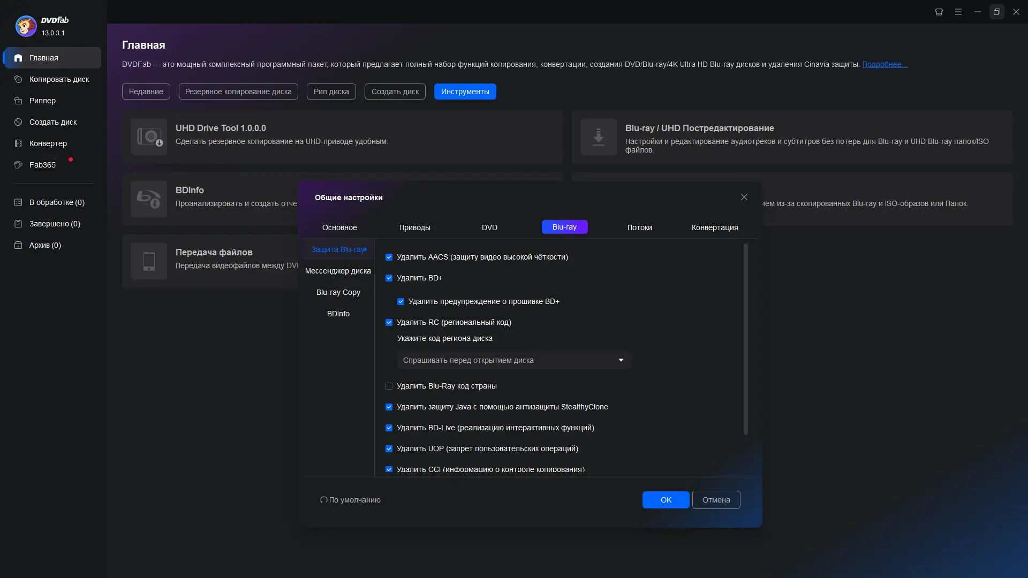Viewport: 1028px width, 578px height.
Task: Open Copy Disc sidebar icon
Action: pos(18,79)
